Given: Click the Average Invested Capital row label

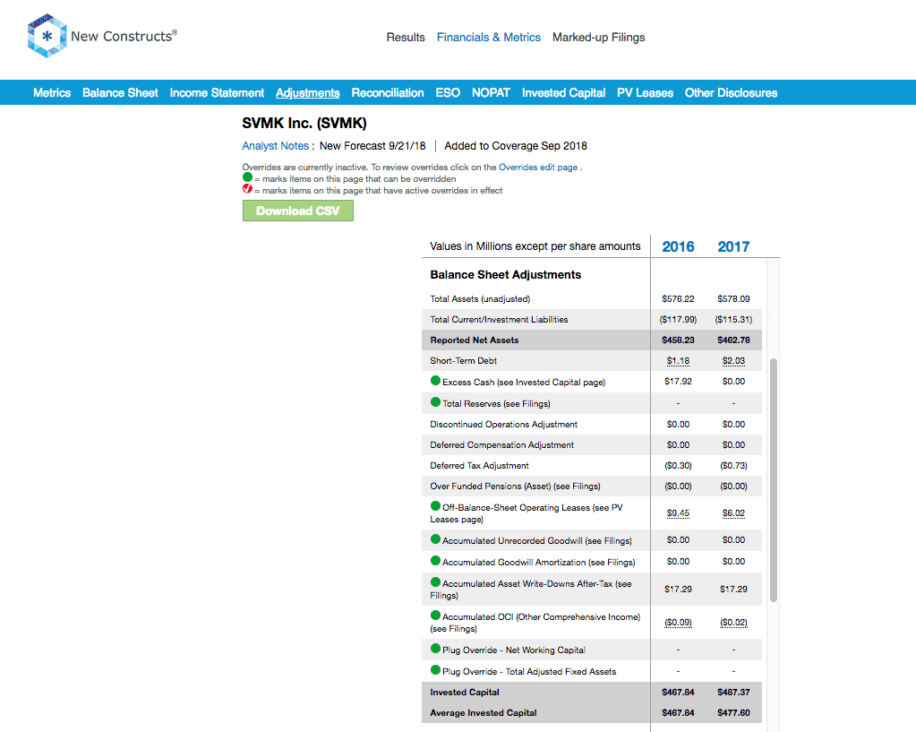Looking at the screenshot, I should click(484, 712).
